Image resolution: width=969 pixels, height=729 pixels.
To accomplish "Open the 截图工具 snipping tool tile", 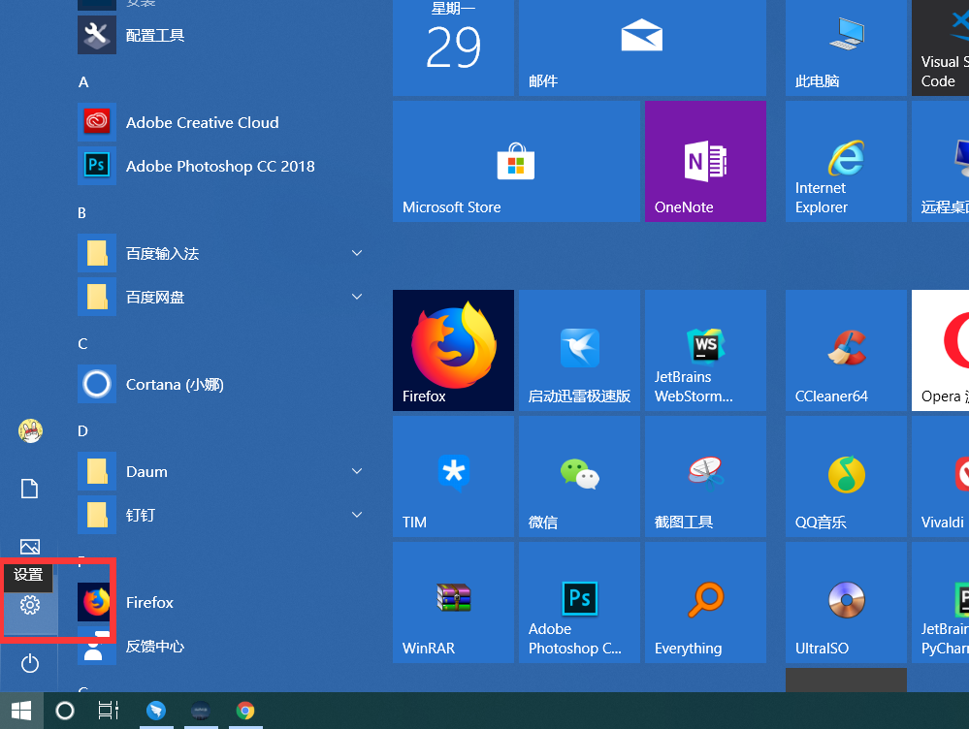I will [705, 476].
